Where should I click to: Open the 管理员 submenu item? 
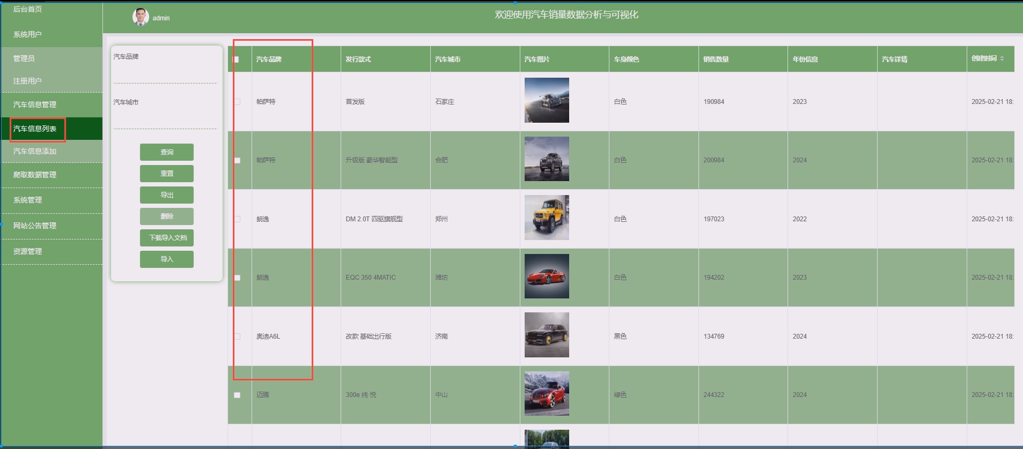(51, 58)
